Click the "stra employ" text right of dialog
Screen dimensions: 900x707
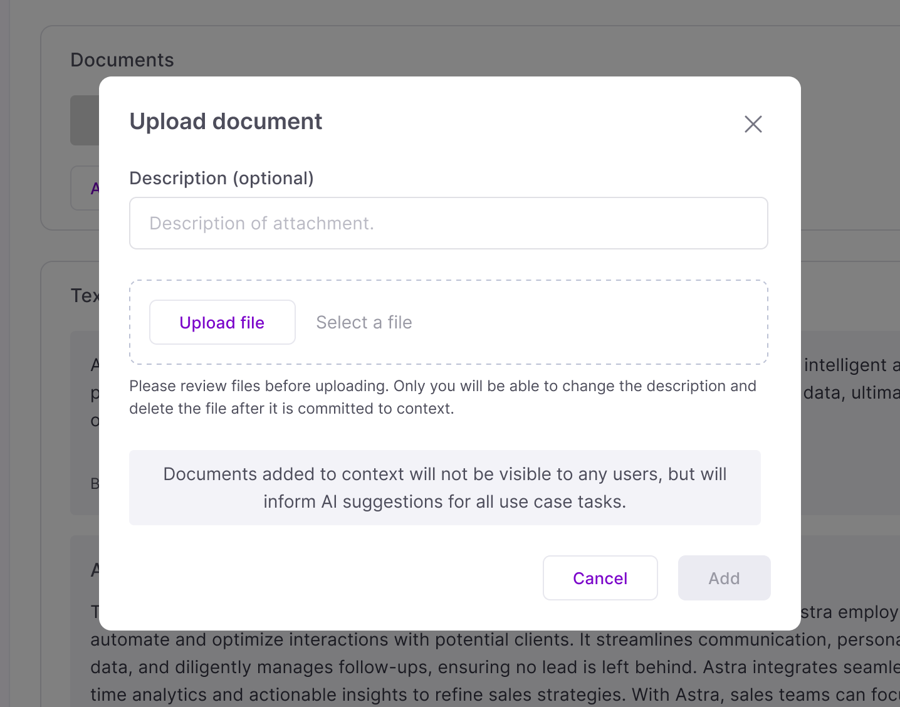pos(850,612)
